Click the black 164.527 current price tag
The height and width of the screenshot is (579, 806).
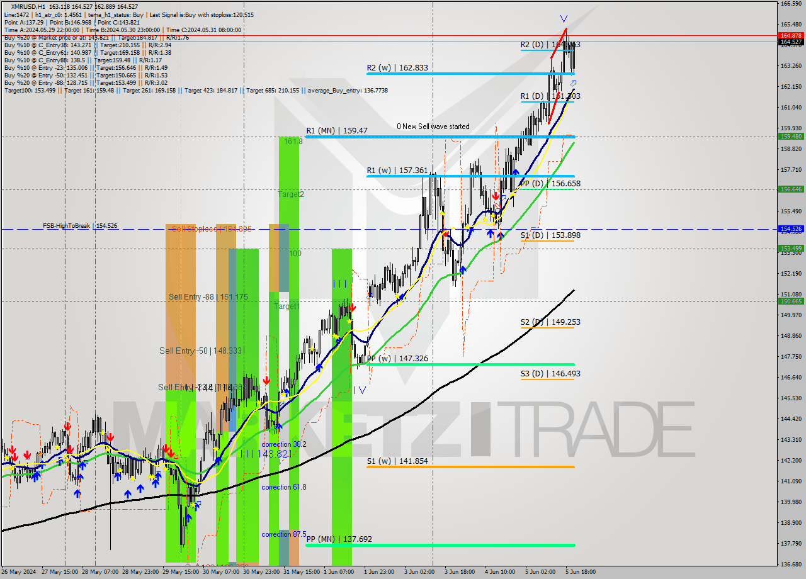coord(791,42)
